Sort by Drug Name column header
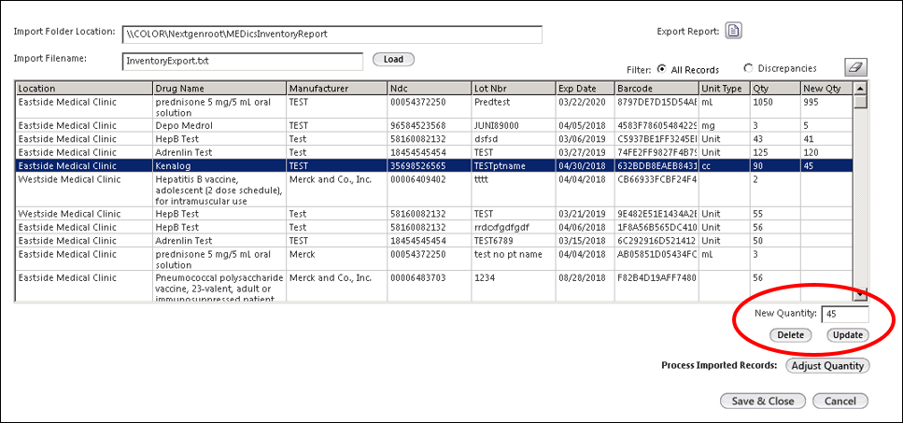903x423 pixels. 219,89
